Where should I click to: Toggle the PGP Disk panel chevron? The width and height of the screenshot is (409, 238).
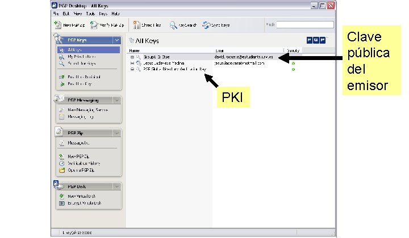pyautogui.click(x=116, y=186)
